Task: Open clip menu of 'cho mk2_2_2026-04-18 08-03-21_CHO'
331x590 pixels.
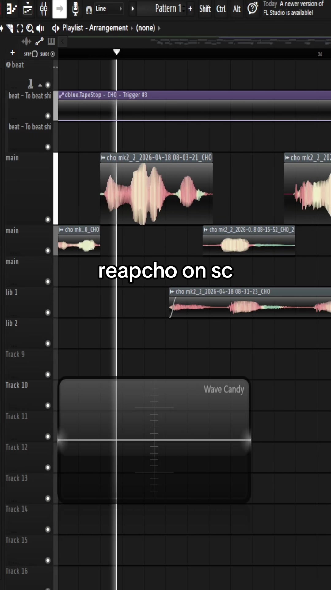Action: coord(103,158)
